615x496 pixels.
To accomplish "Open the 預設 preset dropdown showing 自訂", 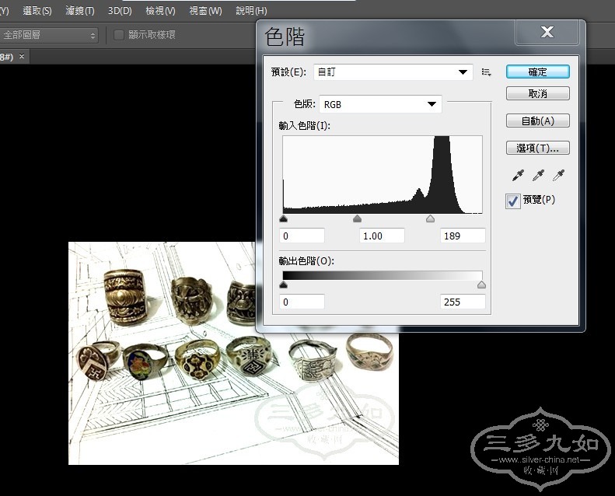I will point(393,72).
